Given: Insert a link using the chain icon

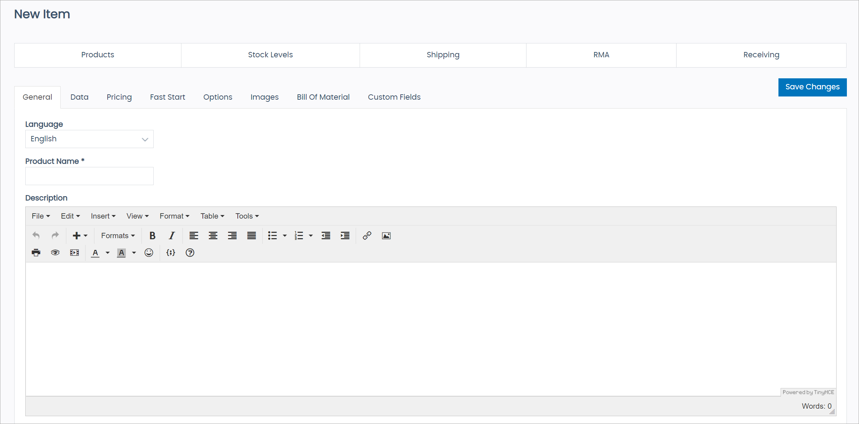Looking at the screenshot, I should [367, 235].
